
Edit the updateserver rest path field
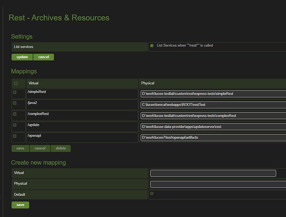pos(213,126)
